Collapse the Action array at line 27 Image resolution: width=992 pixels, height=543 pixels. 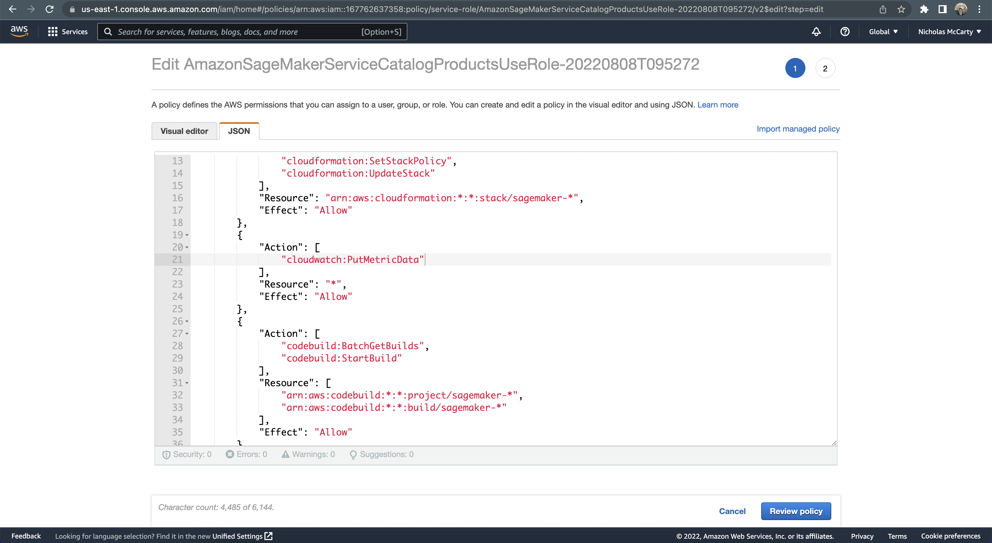coord(187,333)
